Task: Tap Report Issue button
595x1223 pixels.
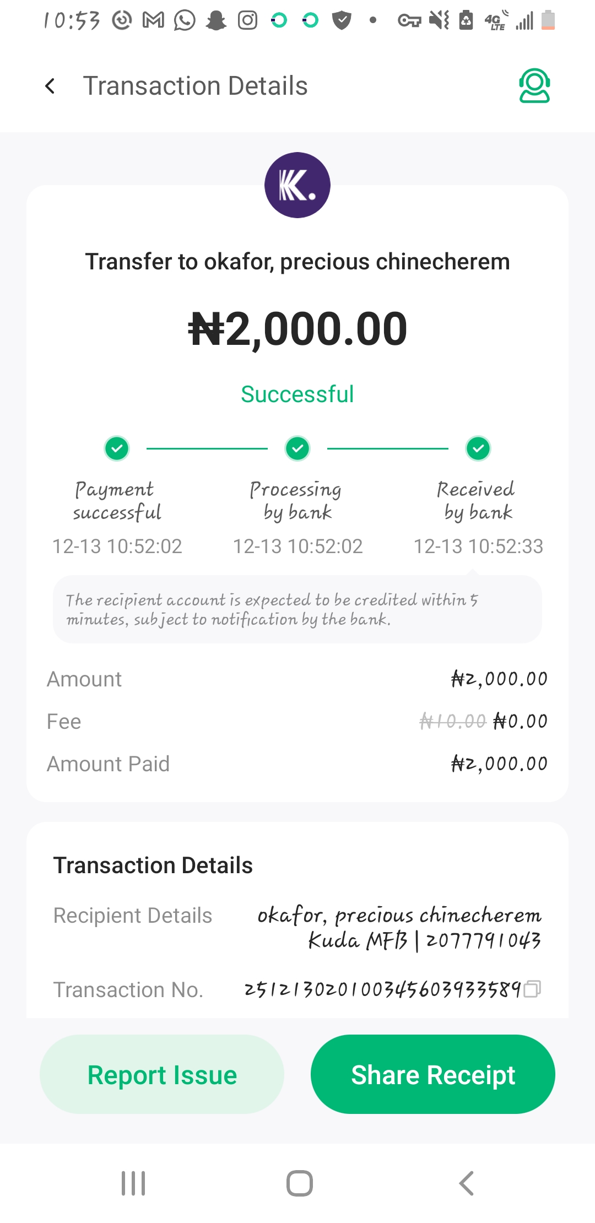Action: 162,1074
